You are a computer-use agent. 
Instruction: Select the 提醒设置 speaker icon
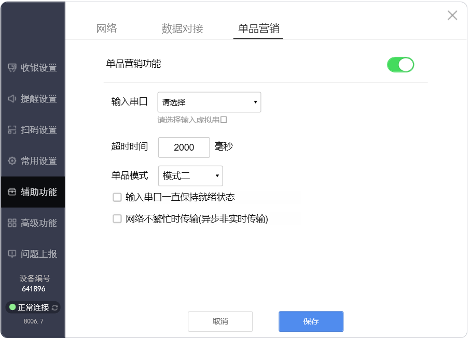coord(12,99)
